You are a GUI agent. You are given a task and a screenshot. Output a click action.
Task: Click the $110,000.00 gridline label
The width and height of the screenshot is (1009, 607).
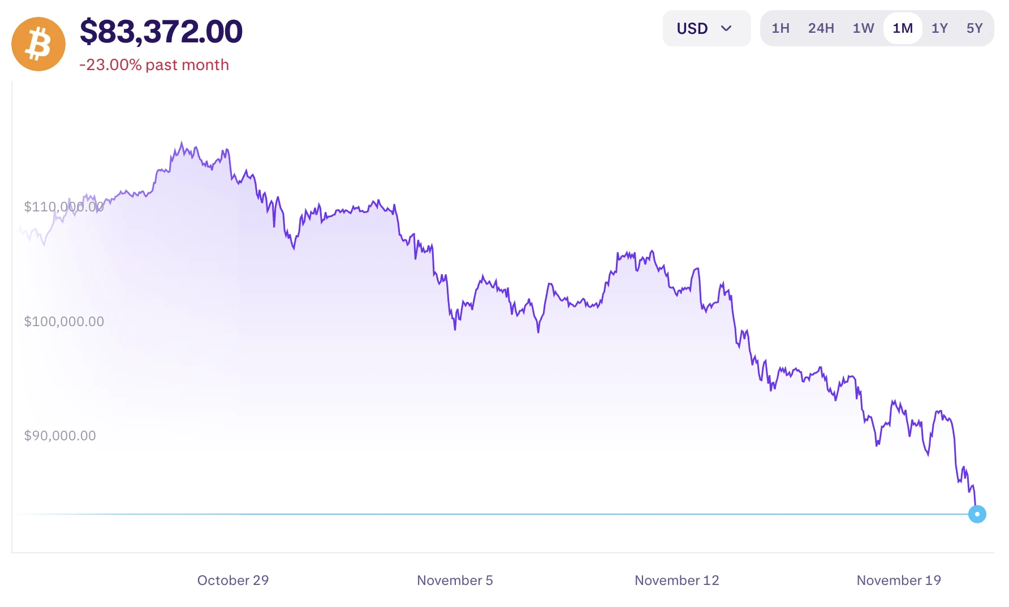pyautogui.click(x=64, y=206)
